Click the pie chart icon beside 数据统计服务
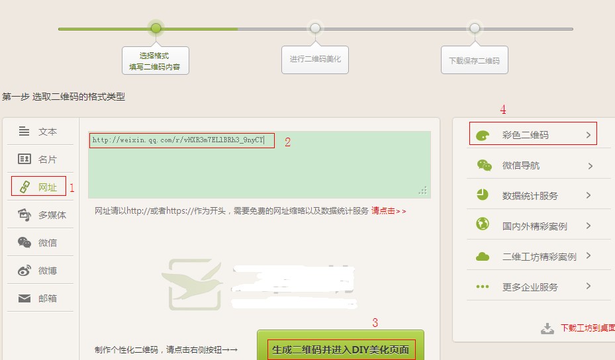 click(x=483, y=195)
